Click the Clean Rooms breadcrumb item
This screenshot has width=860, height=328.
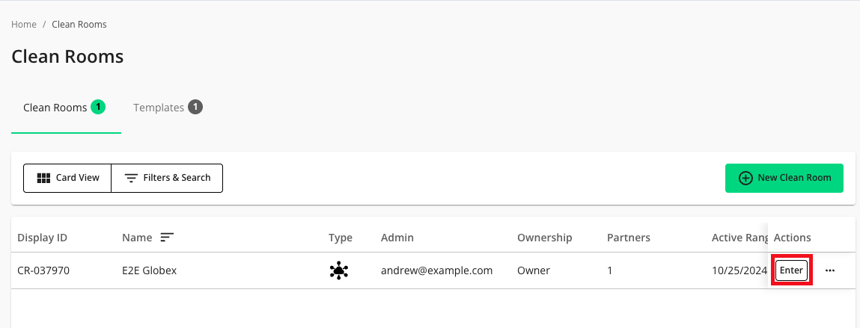[x=79, y=25]
